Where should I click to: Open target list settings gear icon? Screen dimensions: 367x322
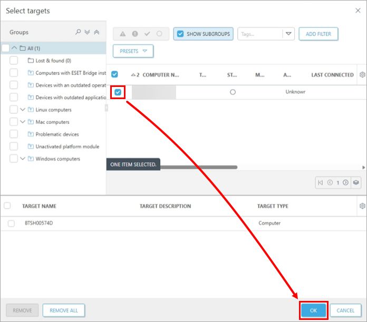click(362, 206)
